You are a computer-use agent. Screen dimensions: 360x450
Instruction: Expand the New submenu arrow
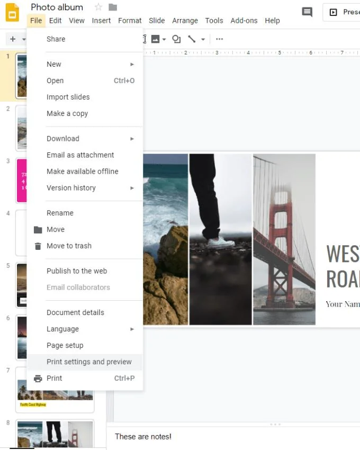[x=132, y=64]
